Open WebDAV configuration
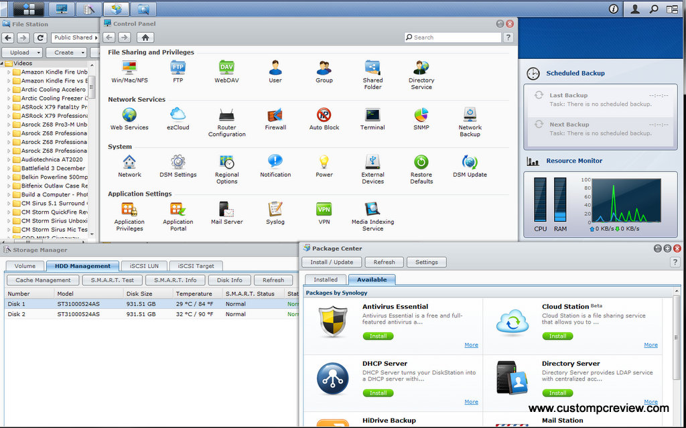 226,71
